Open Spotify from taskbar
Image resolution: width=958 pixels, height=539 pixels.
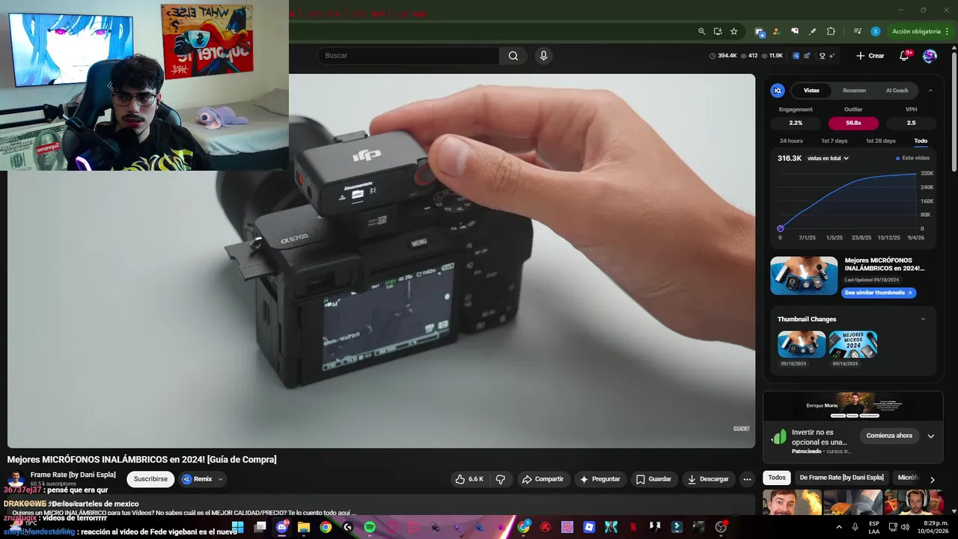[x=370, y=527]
